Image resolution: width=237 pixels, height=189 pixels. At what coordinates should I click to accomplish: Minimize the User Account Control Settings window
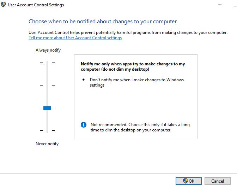pyautogui.click(x=220, y=5)
